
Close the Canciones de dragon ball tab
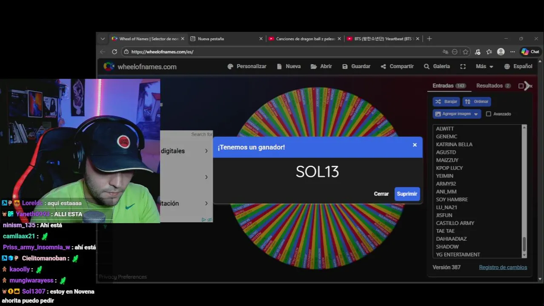[x=339, y=39]
